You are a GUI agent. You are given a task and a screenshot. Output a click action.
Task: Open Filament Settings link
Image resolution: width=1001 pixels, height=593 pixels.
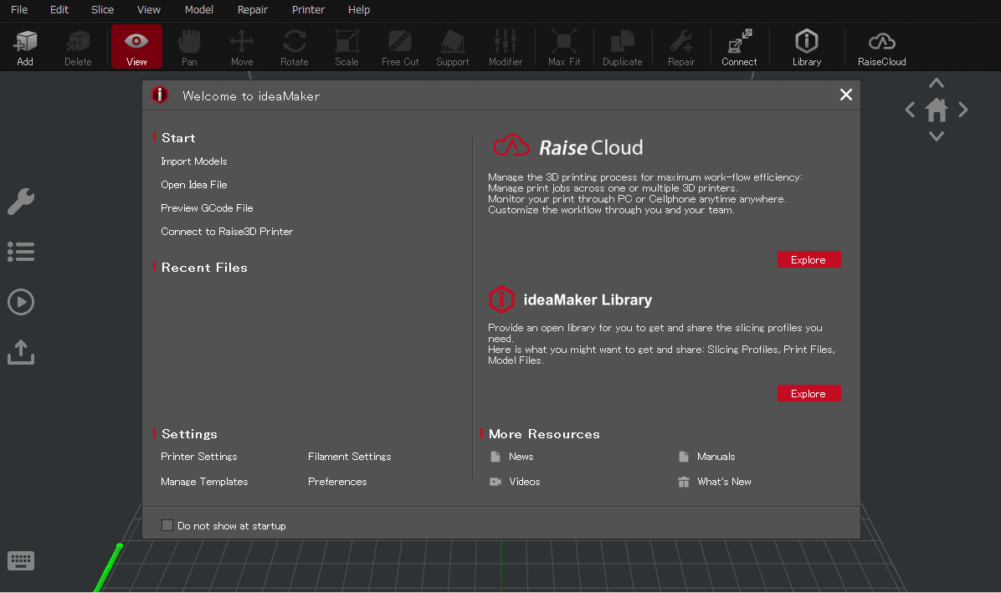point(349,457)
